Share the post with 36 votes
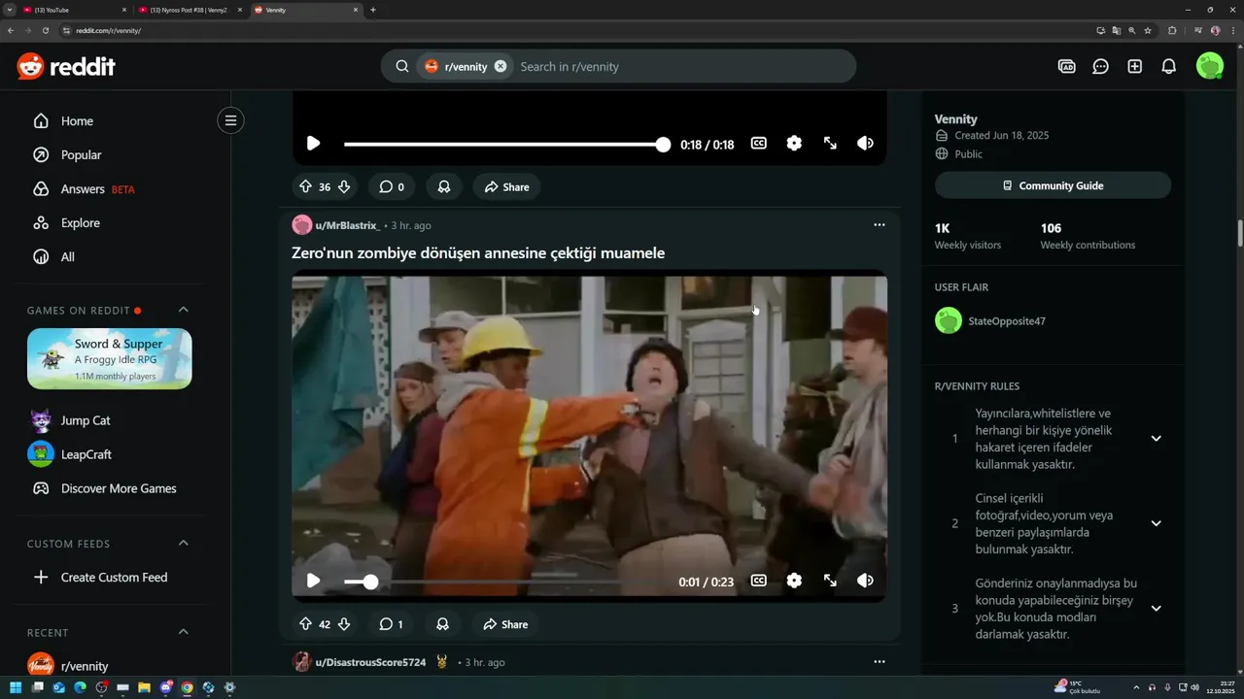The image size is (1244, 699). [x=506, y=186]
